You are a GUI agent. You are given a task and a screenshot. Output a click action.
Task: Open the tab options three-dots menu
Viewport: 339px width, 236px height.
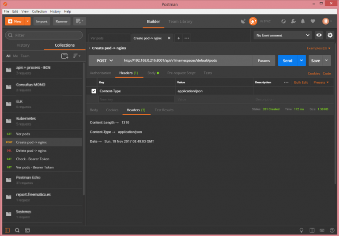(x=187, y=38)
